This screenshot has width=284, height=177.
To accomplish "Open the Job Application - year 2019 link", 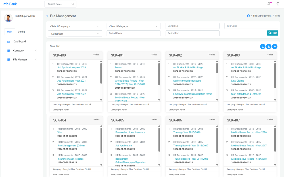I will click(72, 67).
